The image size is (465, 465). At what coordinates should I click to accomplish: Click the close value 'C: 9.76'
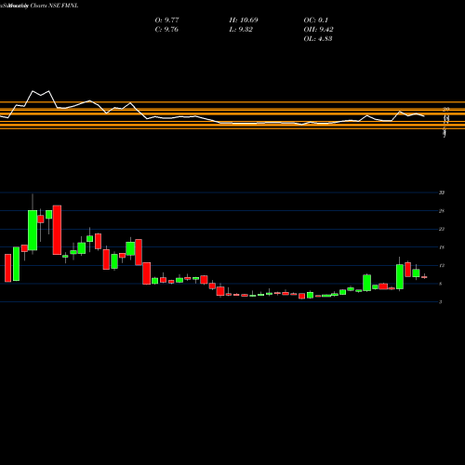point(166,30)
